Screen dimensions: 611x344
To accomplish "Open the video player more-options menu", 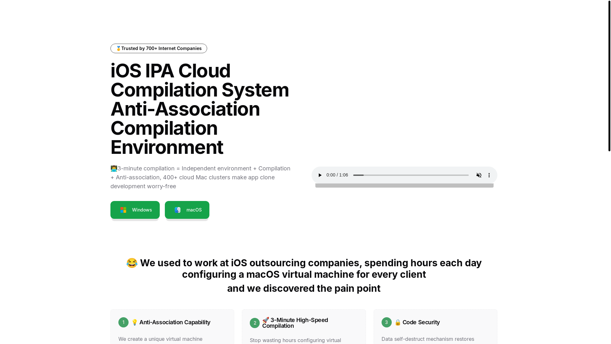I will (489, 175).
